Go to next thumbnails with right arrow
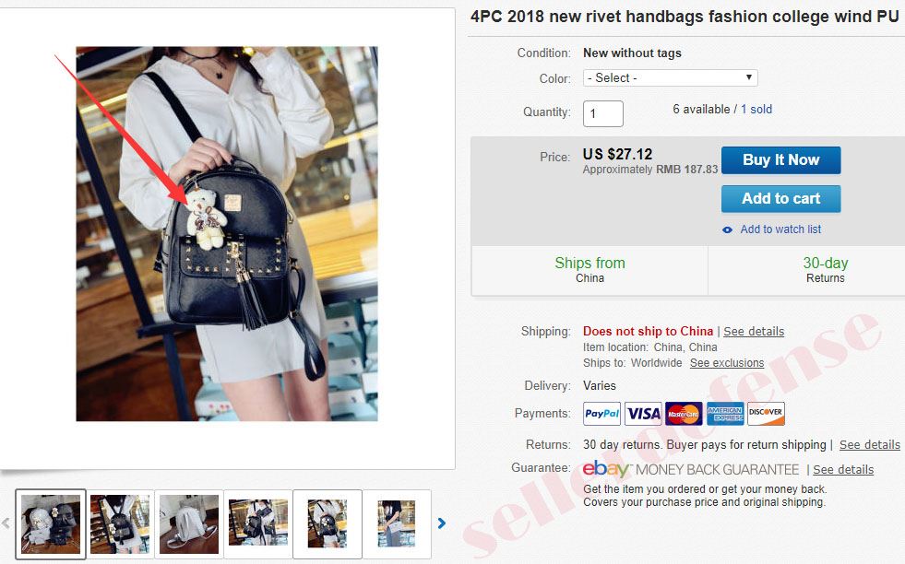905x564 pixels. pyautogui.click(x=442, y=523)
